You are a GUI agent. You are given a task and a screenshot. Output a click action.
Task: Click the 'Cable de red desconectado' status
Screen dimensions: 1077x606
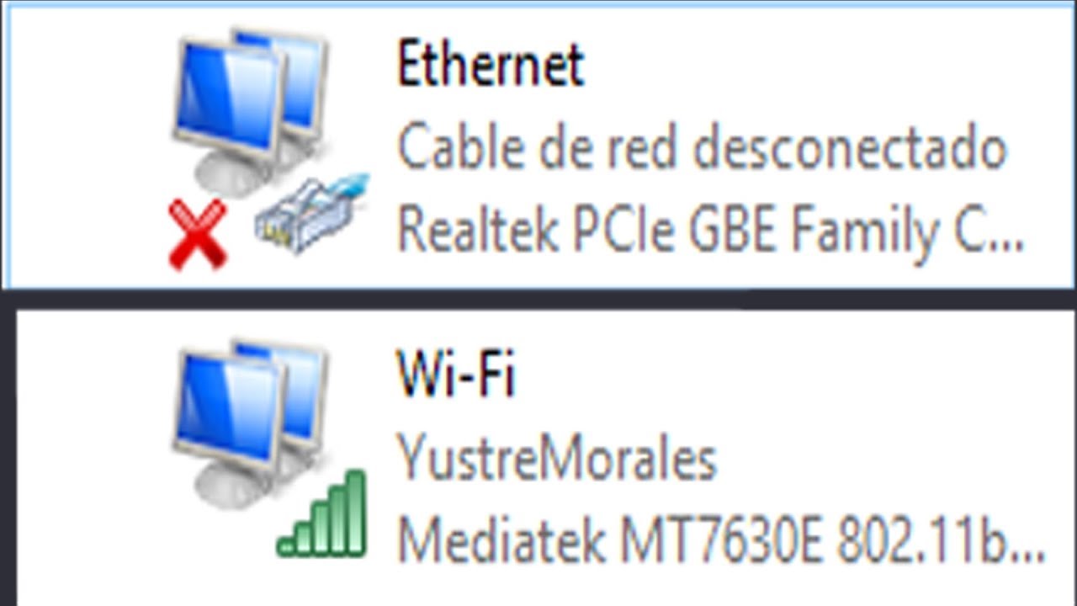702,147
